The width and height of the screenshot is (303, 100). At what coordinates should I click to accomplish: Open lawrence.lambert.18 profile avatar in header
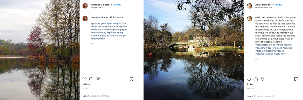[85, 6]
